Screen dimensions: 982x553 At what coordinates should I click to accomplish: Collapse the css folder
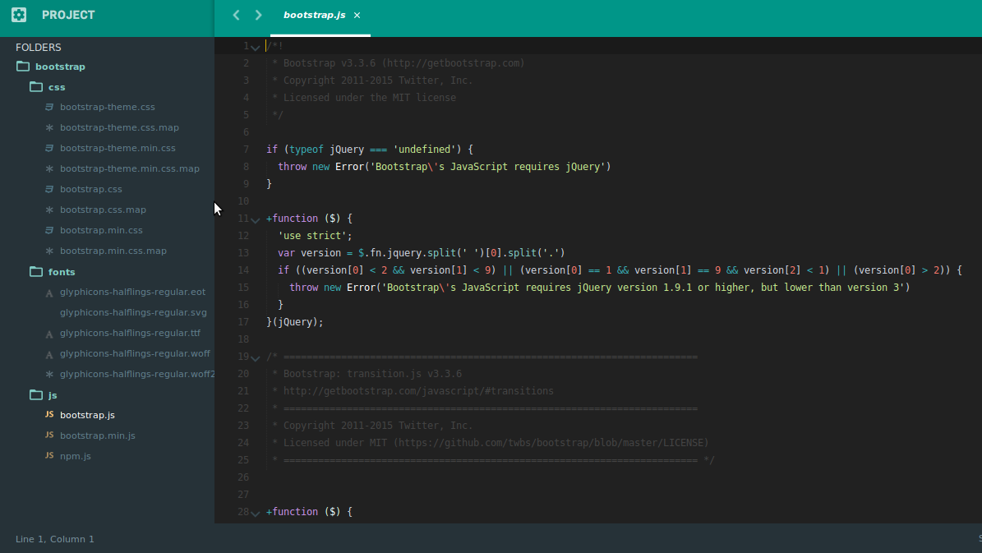point(36,86)
